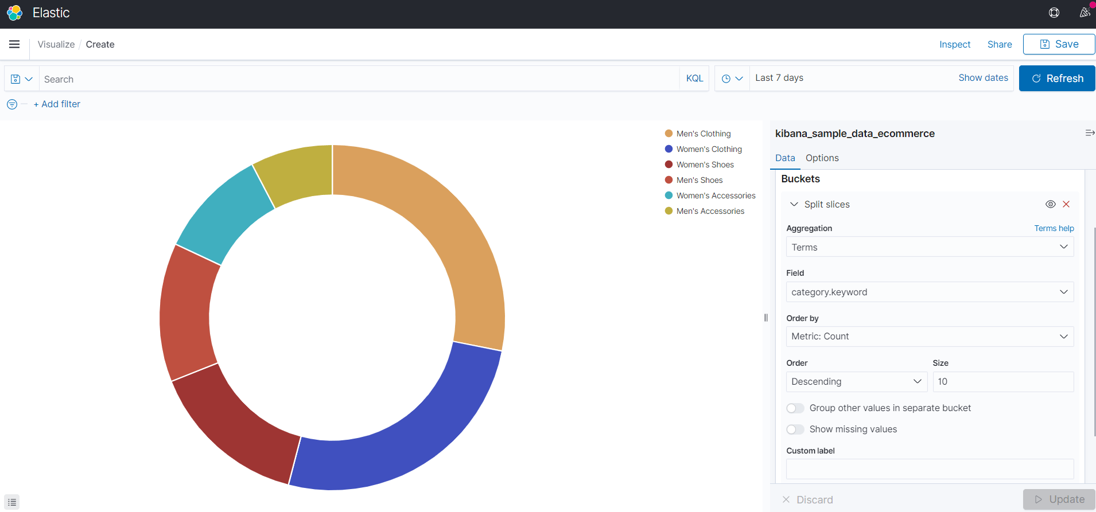Click the Inspect link
The width and height of the screenshot is (1096, 512).
point(955,44)
